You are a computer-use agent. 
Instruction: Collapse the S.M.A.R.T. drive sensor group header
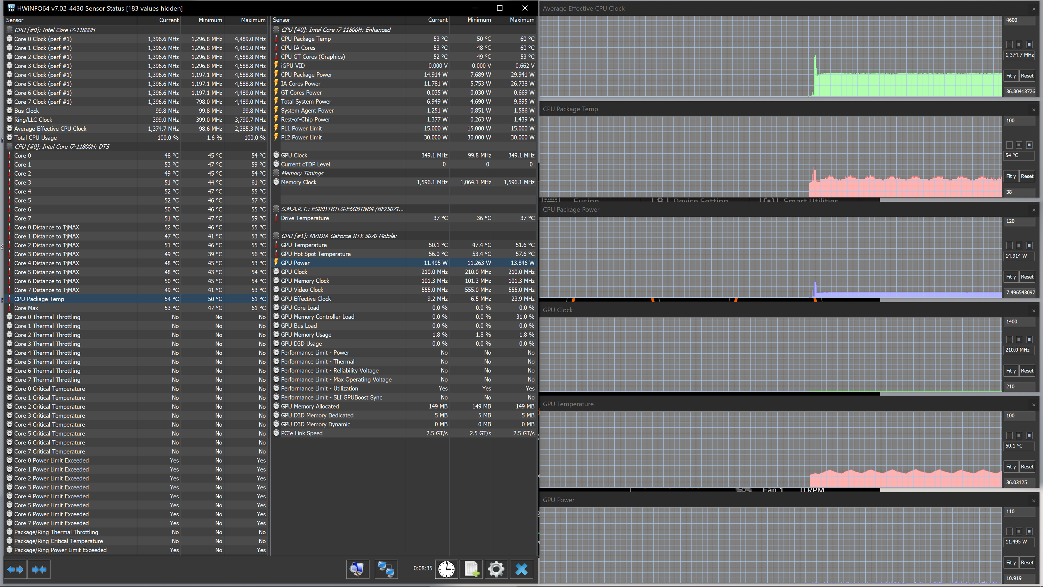coord(342,209)
